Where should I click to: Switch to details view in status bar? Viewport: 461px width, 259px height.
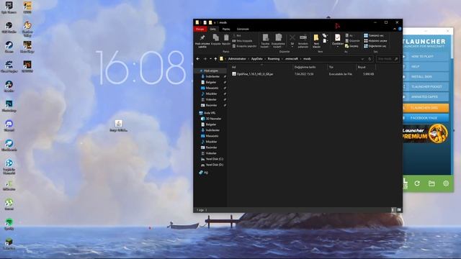click(x=393, y=210)
